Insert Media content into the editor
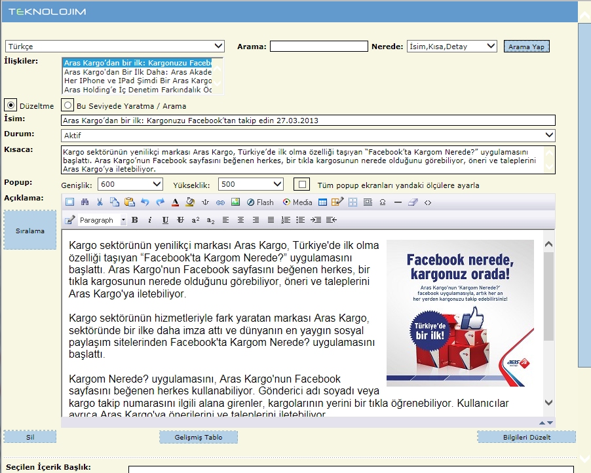This screenshot has height=473, width=591. 297,202
